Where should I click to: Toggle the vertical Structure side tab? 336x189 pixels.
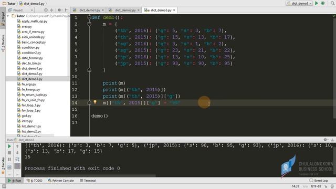click(x=3, y=43)
